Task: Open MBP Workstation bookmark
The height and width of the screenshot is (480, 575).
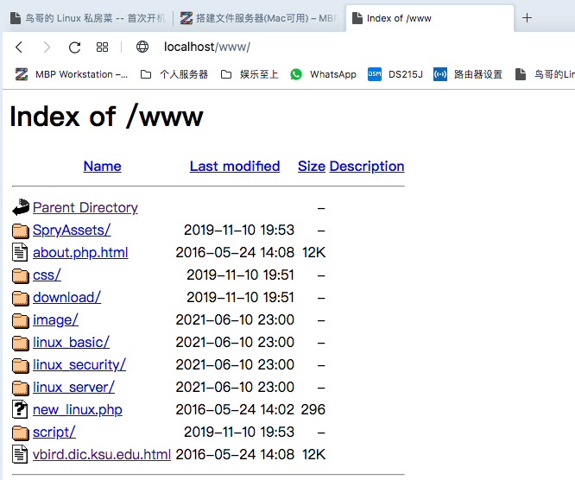Action: click(x=72, y=74)
